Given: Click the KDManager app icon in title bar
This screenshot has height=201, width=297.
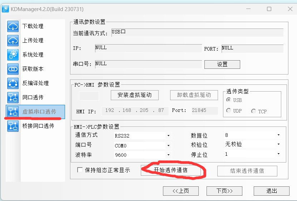Looking at the screenshot, I should pyautogui.click(x=5, y=9).
